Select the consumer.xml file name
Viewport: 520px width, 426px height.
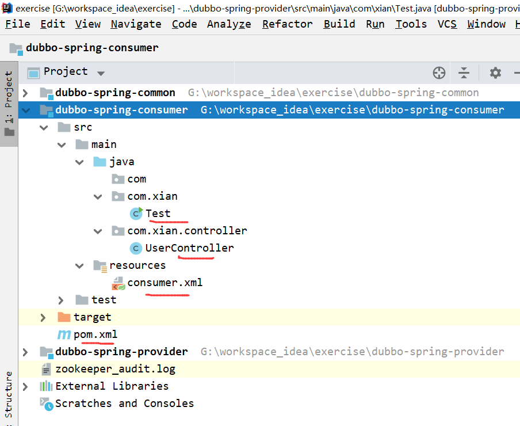pyautogui.click(x=165, y=283)
